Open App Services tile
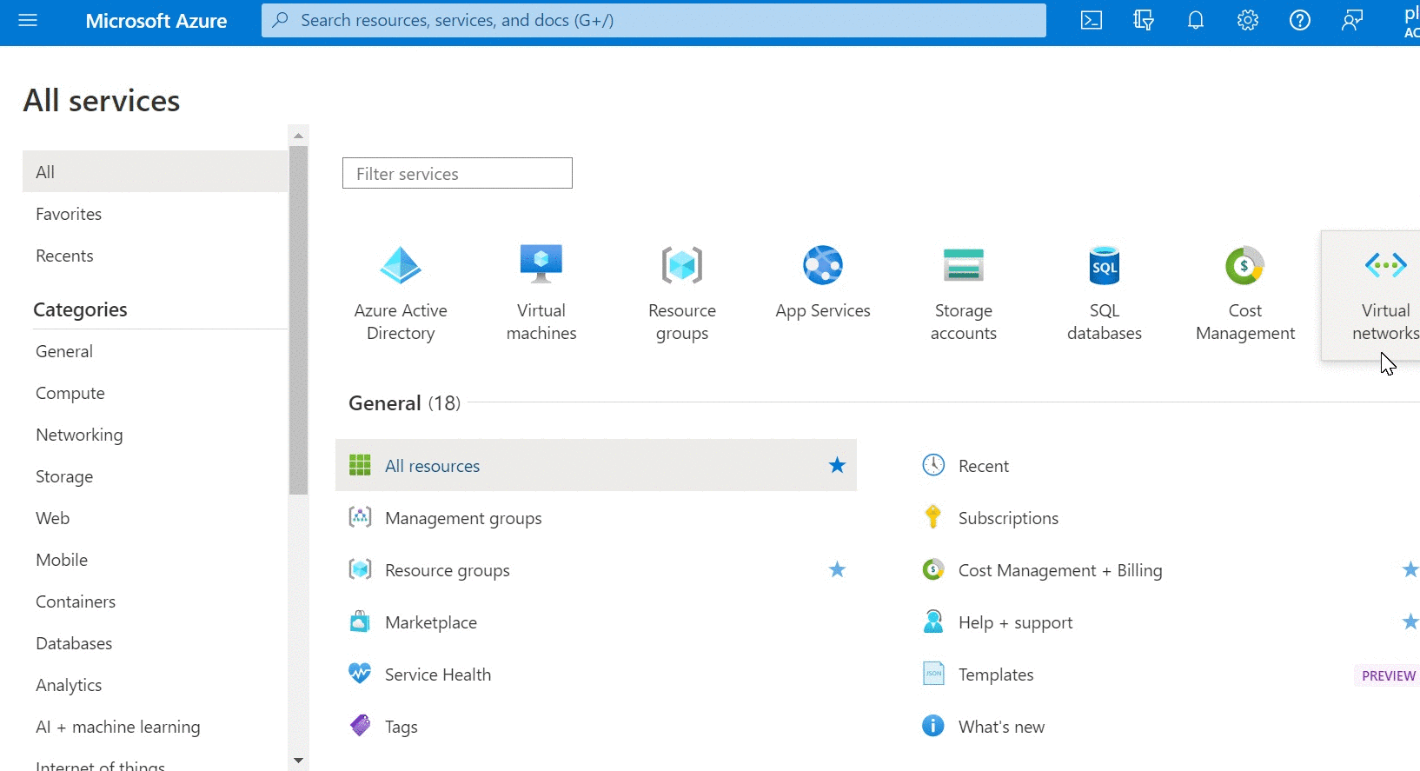This screenshot has height=771, width=1420. click(x=823, y=294)
